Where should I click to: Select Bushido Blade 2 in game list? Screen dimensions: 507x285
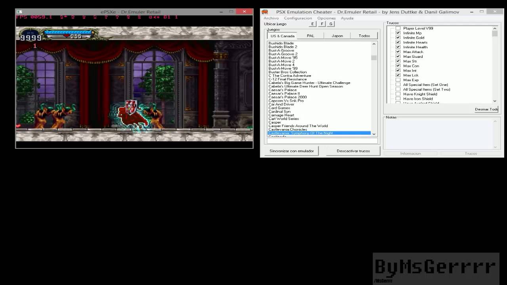tap(283, 47)
